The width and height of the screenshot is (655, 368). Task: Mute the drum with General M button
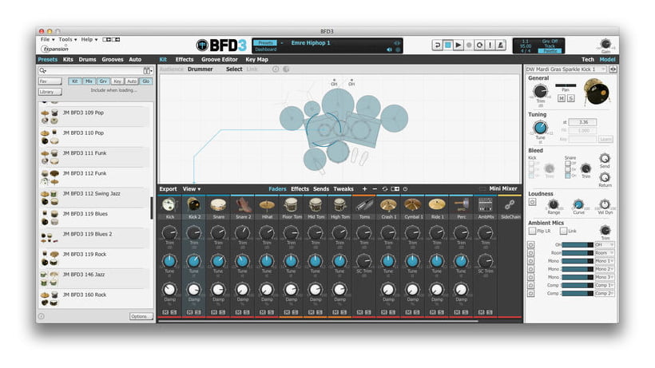[562, 98]
